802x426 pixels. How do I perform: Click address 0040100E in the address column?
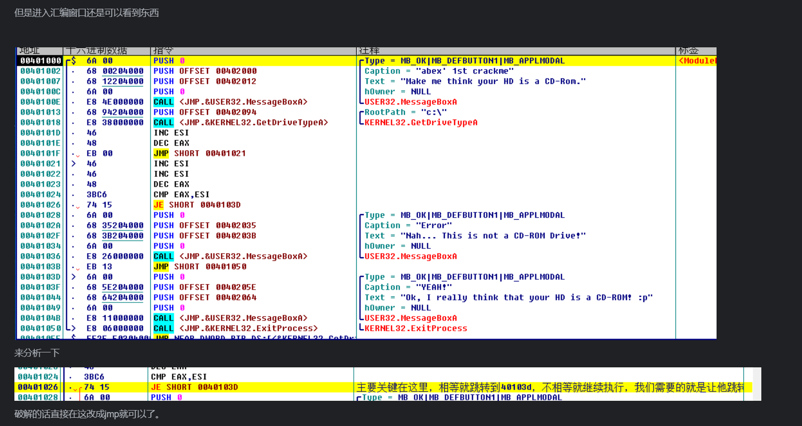tap(41, 102)
